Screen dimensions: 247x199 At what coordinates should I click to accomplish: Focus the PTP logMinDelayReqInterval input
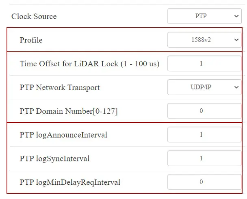tap(204, 182)
